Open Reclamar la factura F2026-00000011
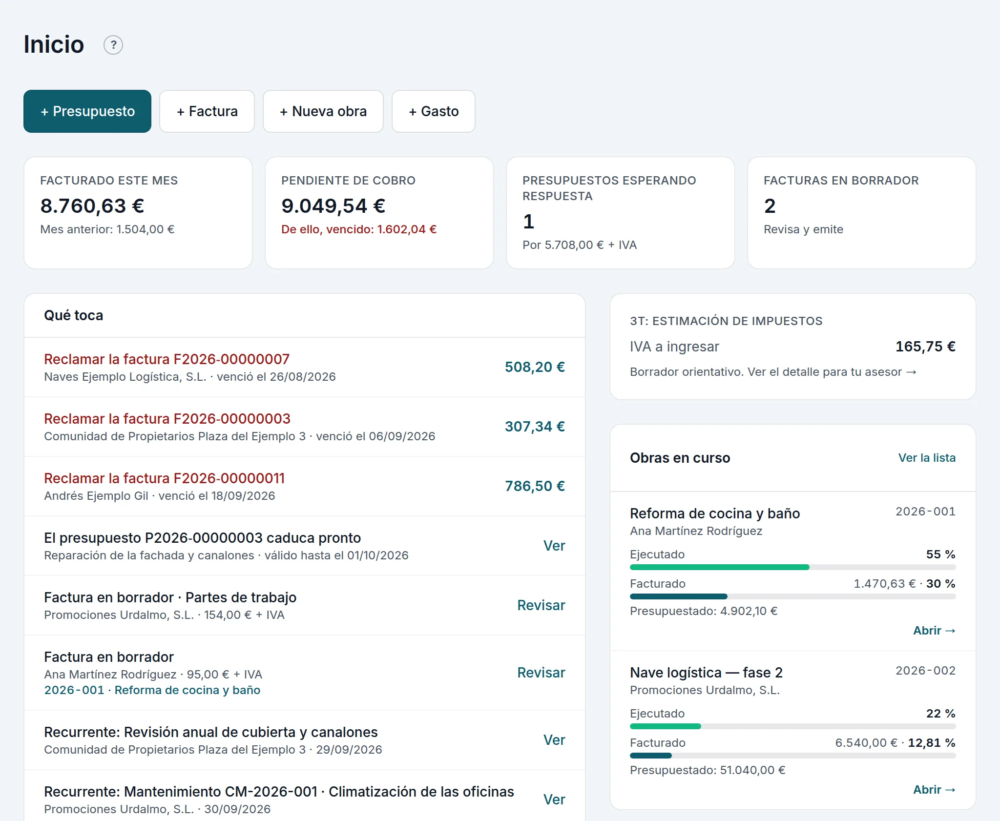 165,478
